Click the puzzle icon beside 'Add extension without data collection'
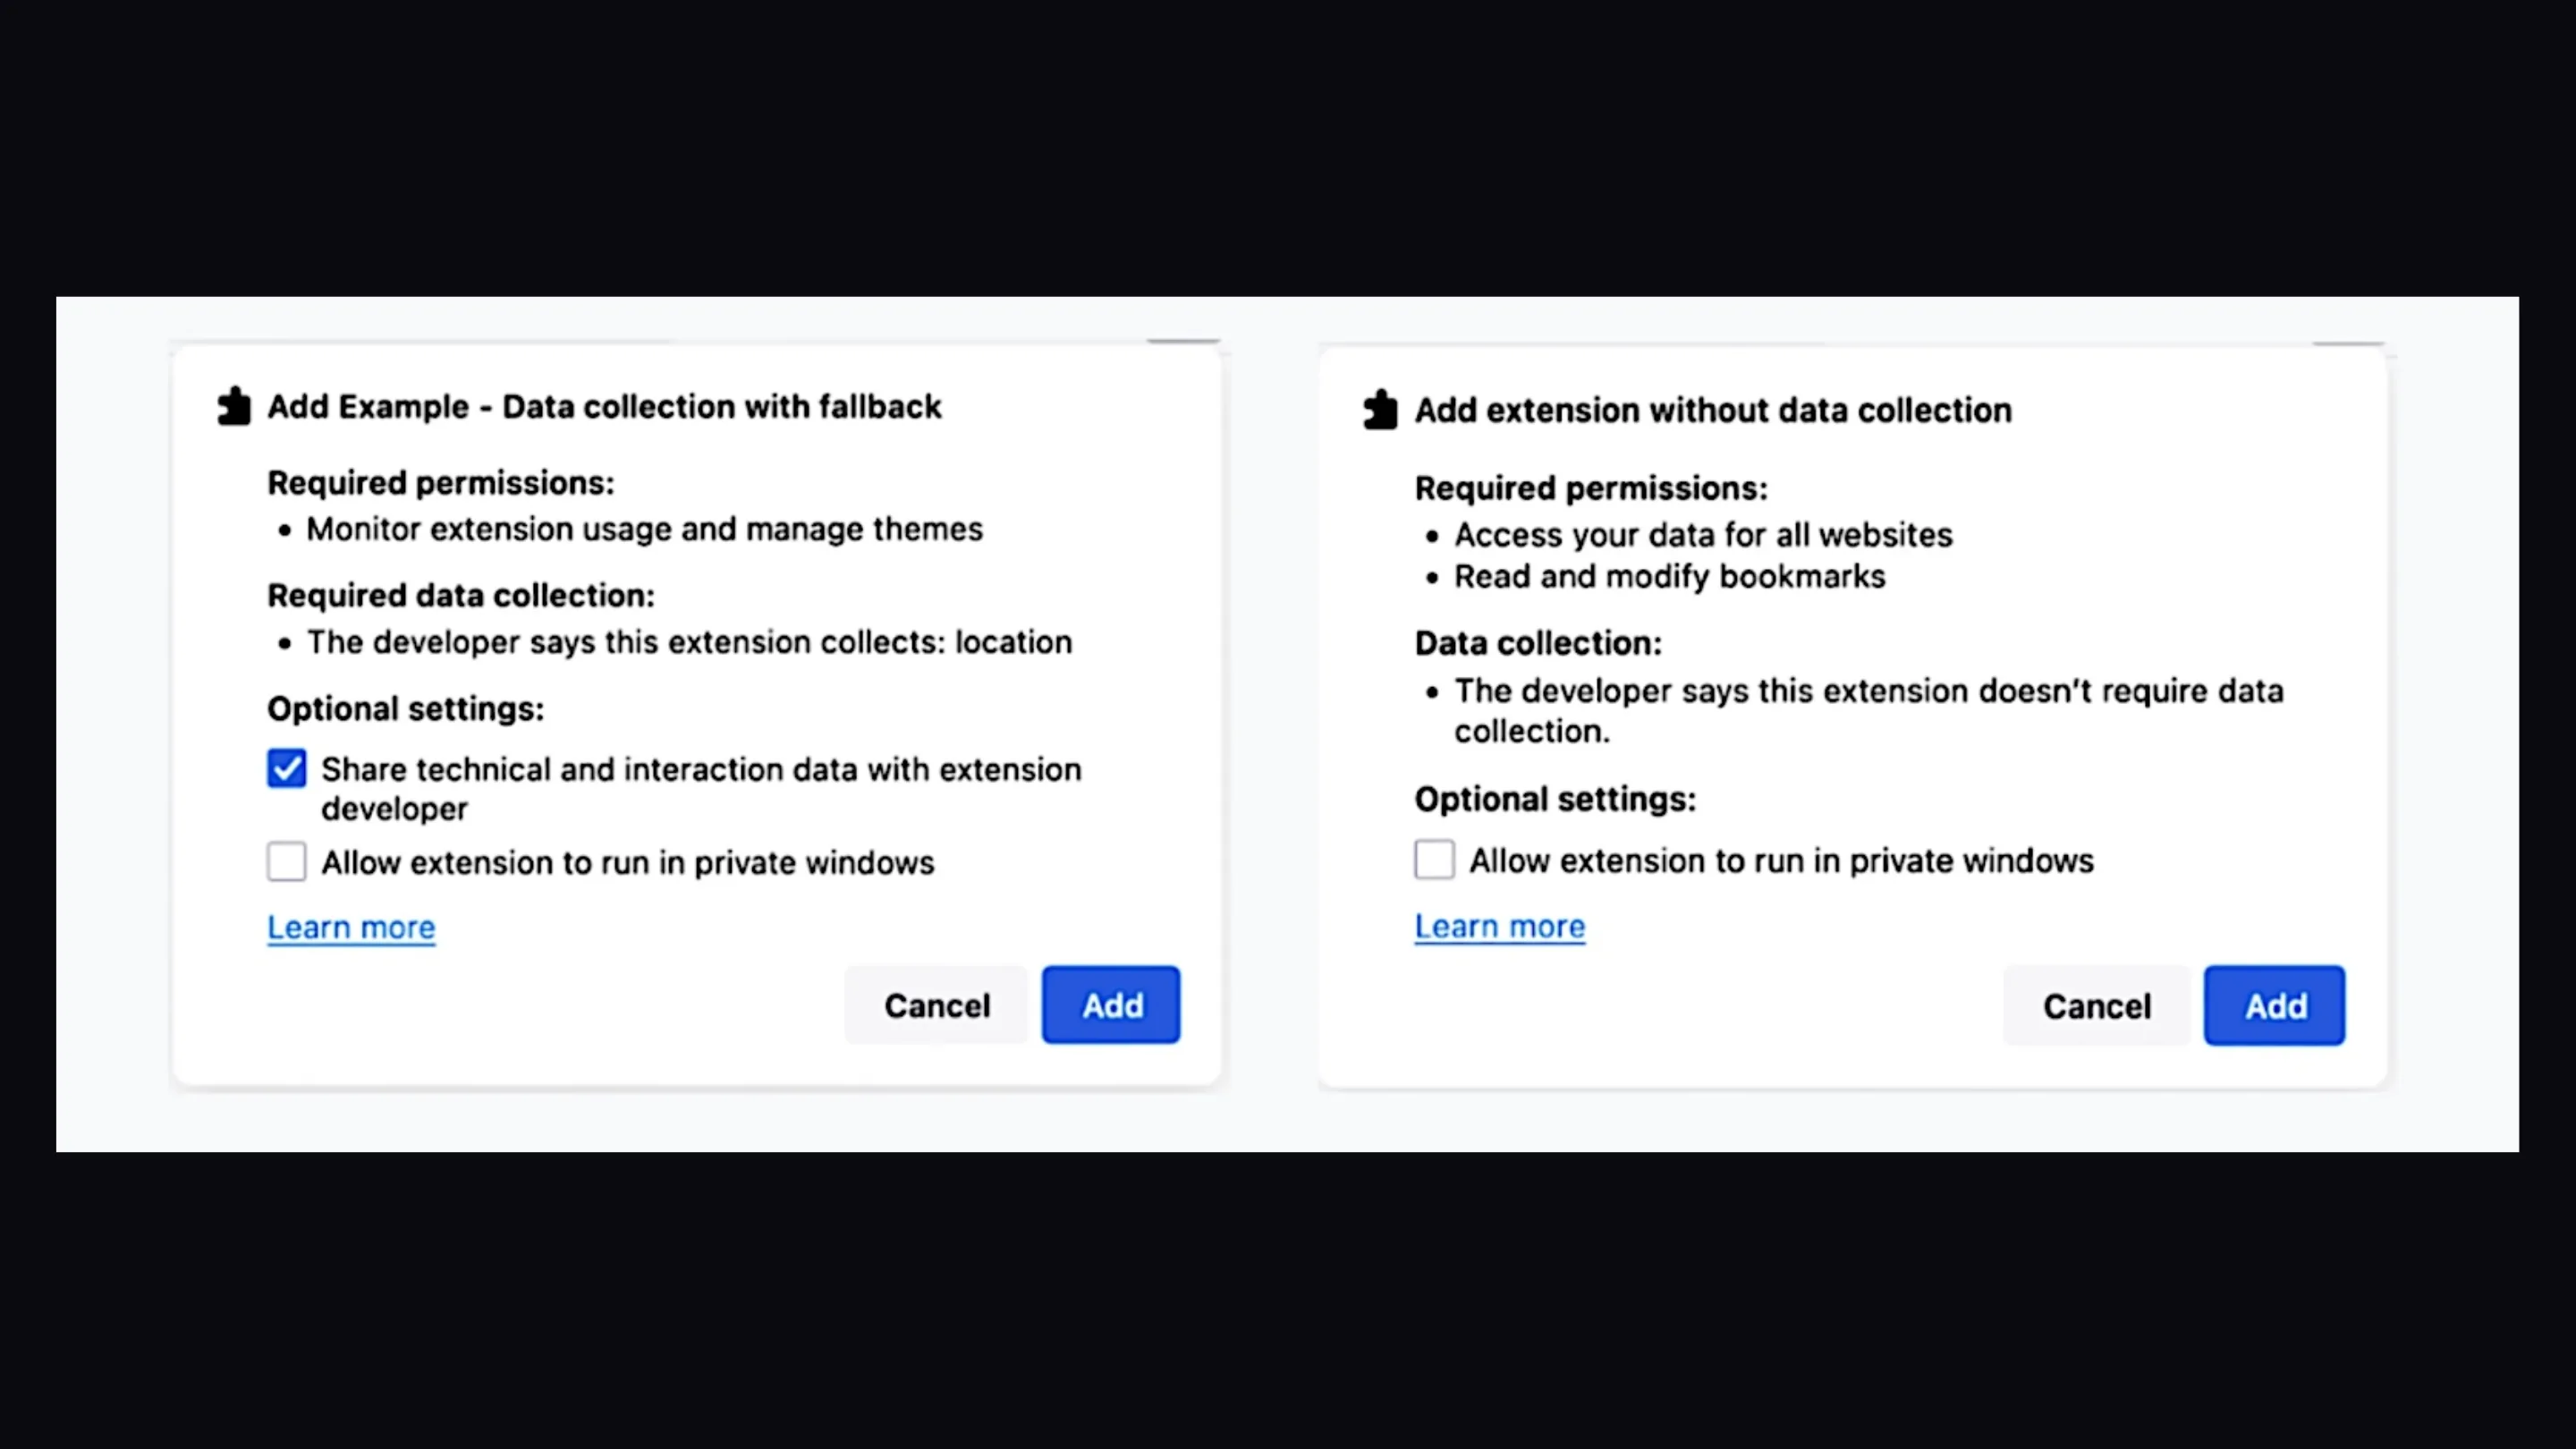The height and width of the screenshot is (1449, 2576). [x=1380, y=410]
